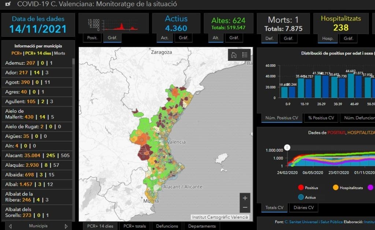Show the Departaments map tab

(x=202, y=226)
